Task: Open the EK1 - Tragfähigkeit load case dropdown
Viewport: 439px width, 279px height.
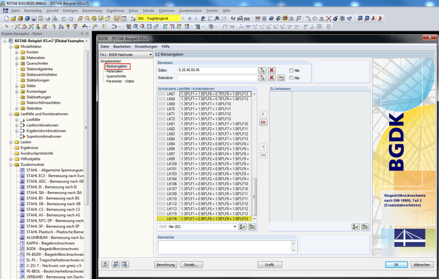Action: (183, 18)
